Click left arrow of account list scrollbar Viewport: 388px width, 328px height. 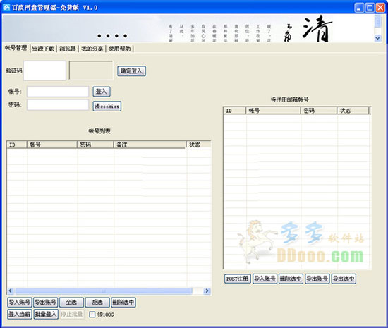(x=11, y=291)
